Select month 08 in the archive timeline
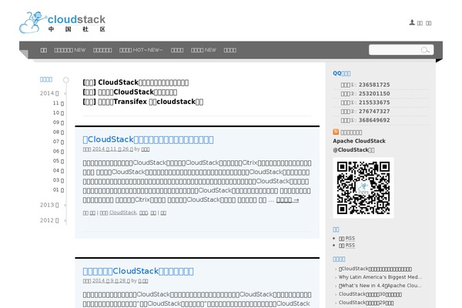 pos(59,132)
